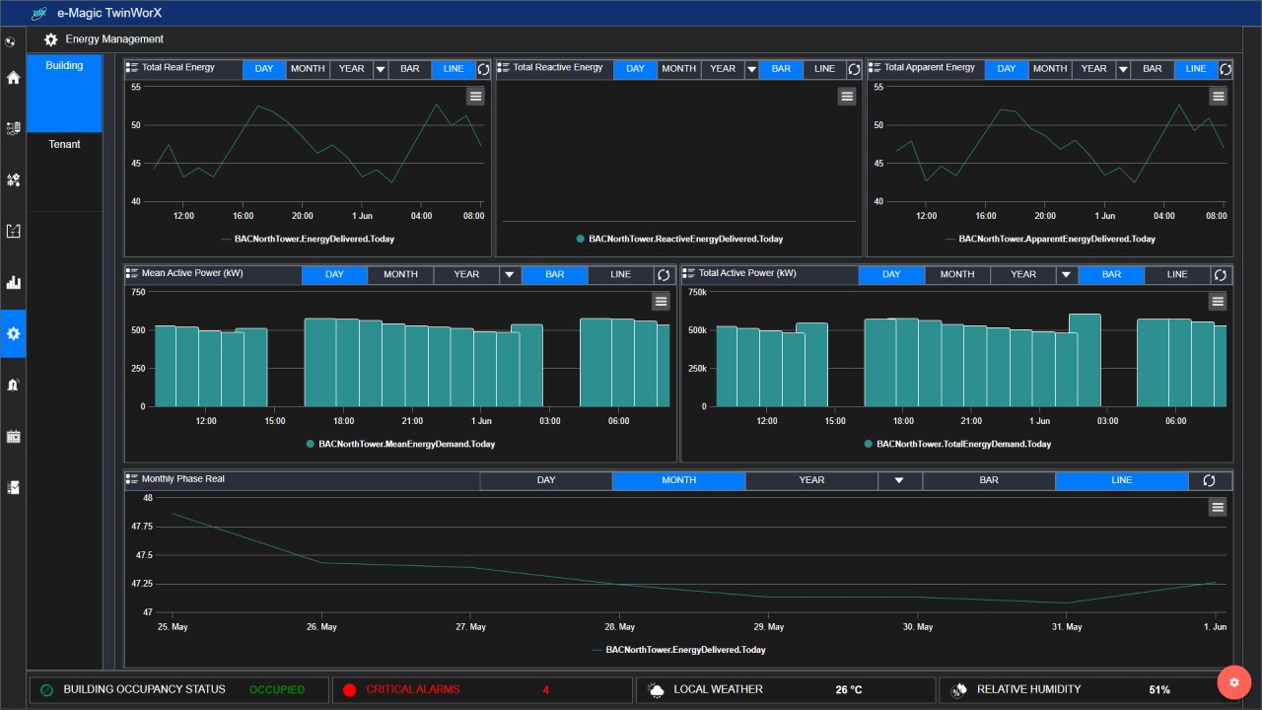Screen dimensions: 1262x710
Task: Switch Total Real Energy chart to BAR
Action: [x=410, y=69]
